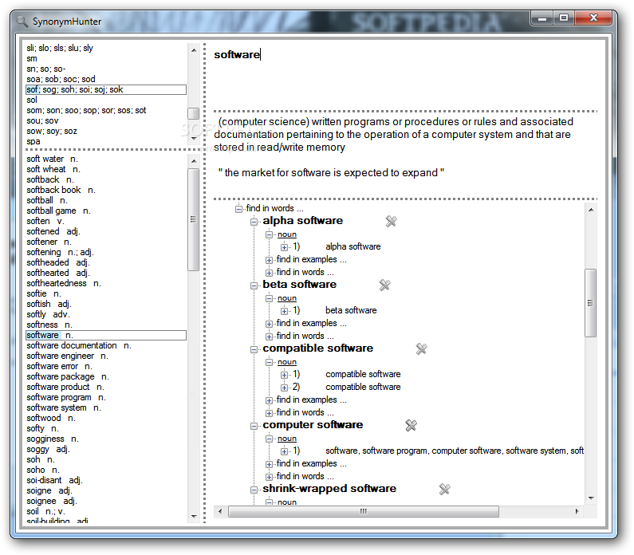Click the results tree scroll-up arrow
634x555 pixels.
click(591, 210)
